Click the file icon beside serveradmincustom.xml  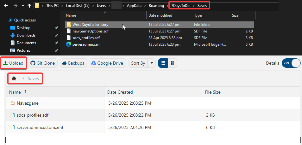[13, 127]
